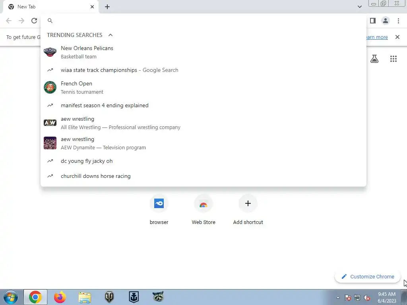This screenshot has width=407, height=305.
Task: Click the Customize Chrome button
Action: click(x=368, y=276)
